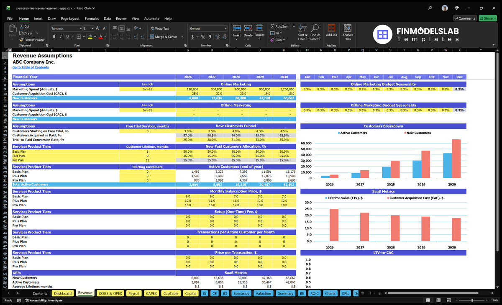The image size is (502, 305).
Task: Center cell text horizontally
Action: (122, 37)
